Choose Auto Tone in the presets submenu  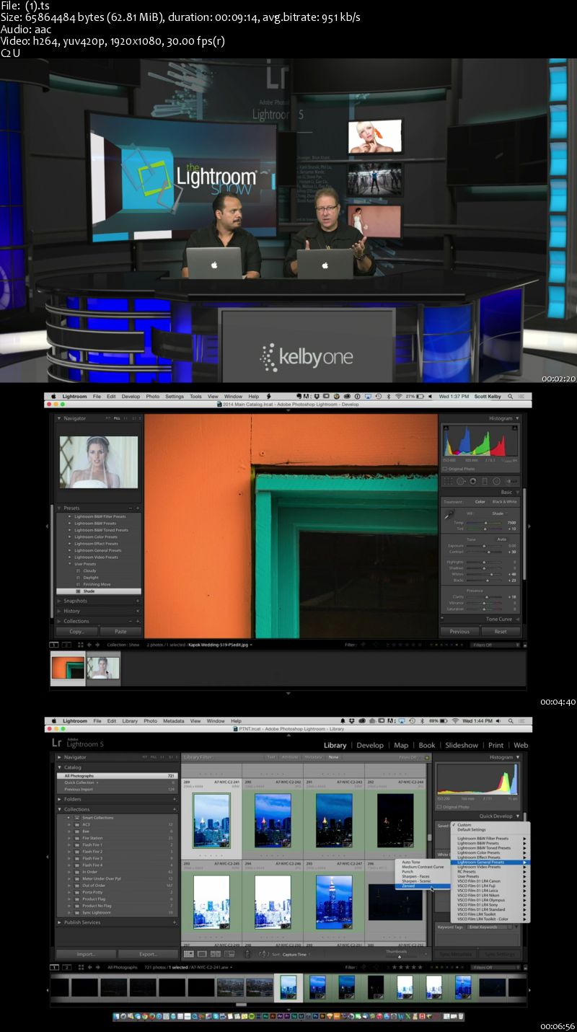pyautogui.click(x=411, y=862)
